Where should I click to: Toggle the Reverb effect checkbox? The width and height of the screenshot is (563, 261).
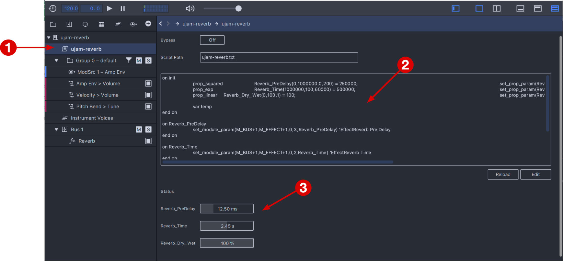(x=148, y=141)
